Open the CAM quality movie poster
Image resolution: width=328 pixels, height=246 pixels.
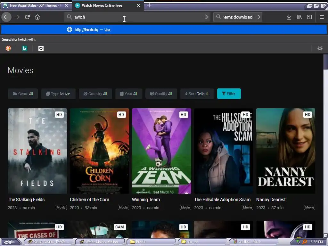coord(99,229)
